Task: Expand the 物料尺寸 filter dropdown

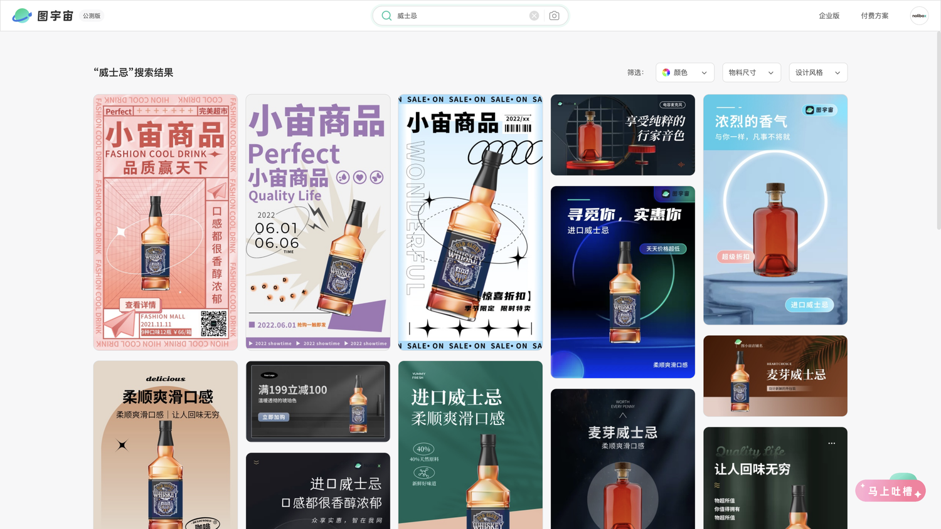Action: click(x=752, y=73)
